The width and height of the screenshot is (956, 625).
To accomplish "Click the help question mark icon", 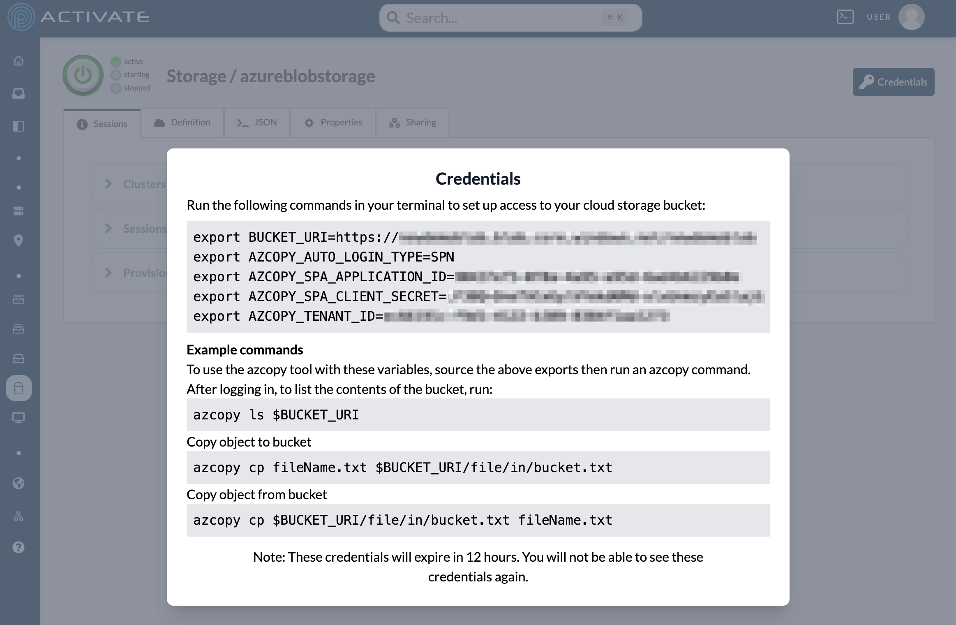I will 18,547.
